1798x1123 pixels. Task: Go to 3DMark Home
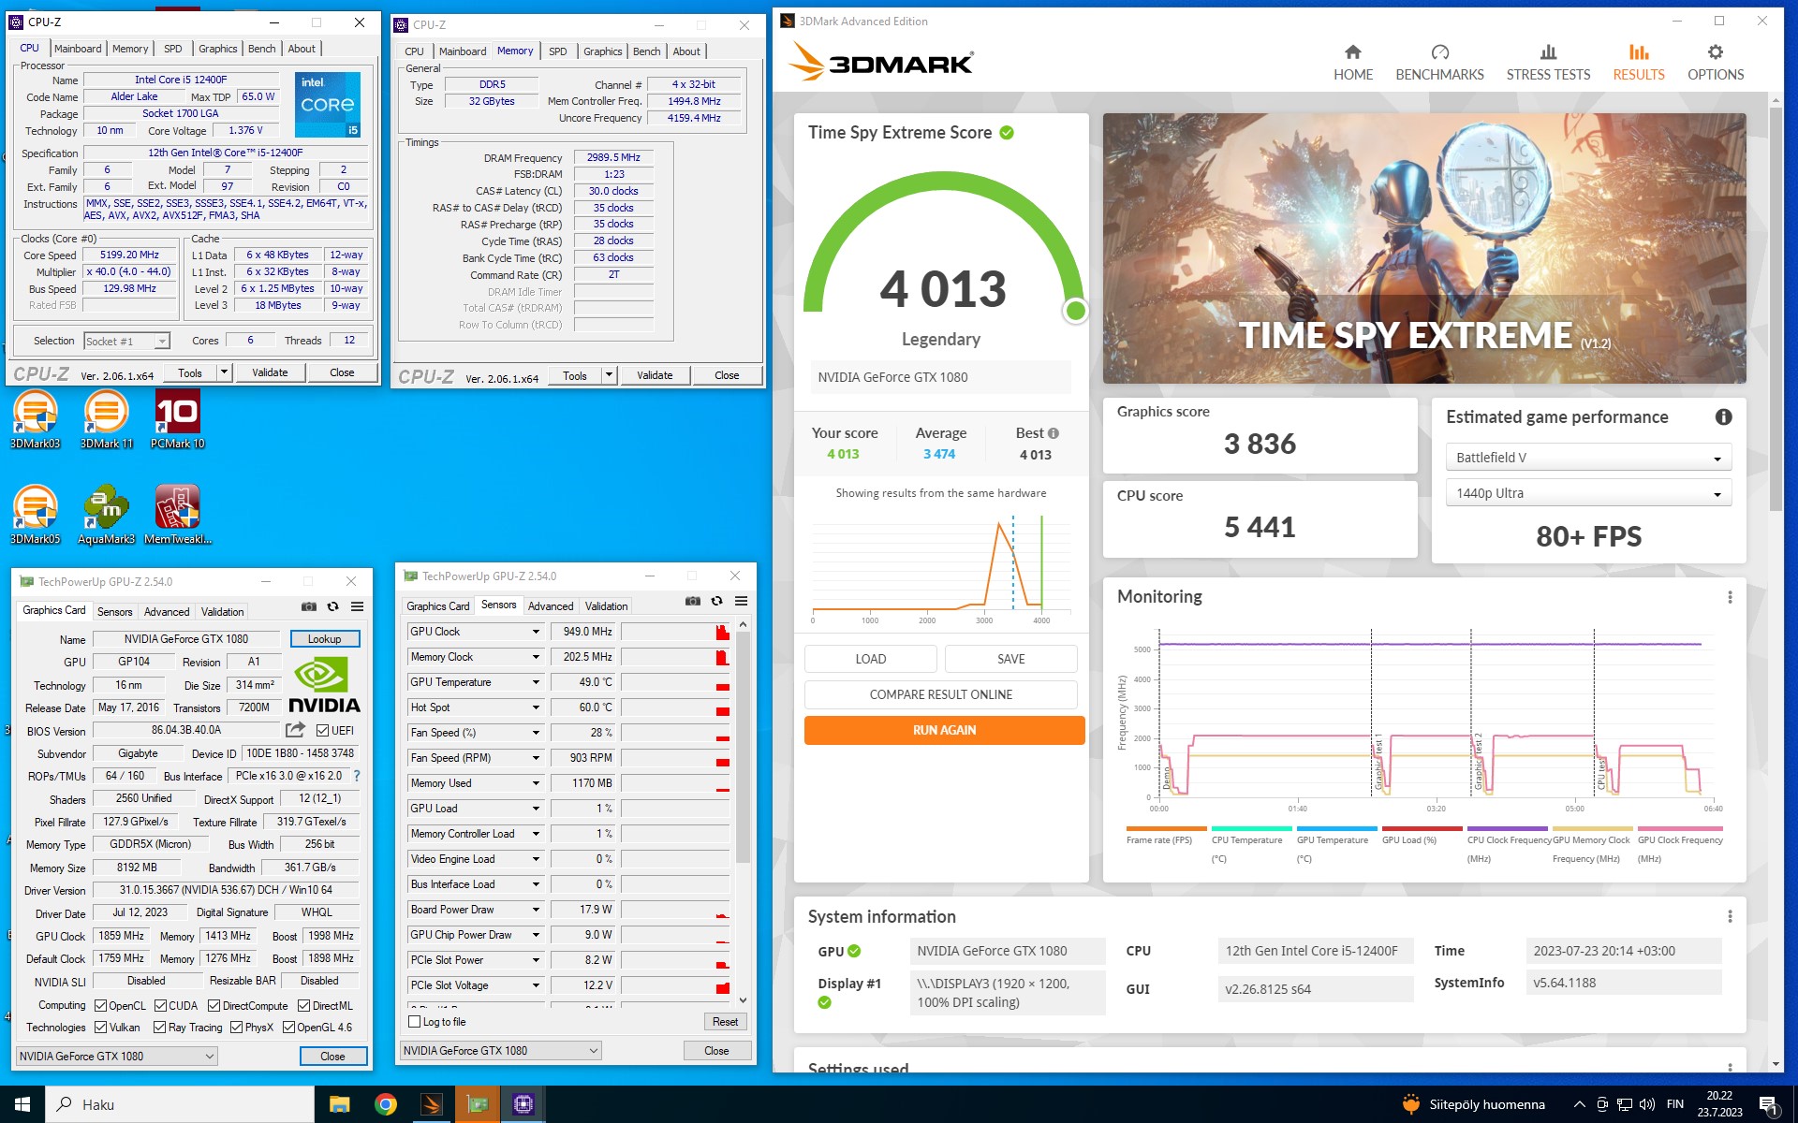pyautogui.click(x=1352, y=63)
